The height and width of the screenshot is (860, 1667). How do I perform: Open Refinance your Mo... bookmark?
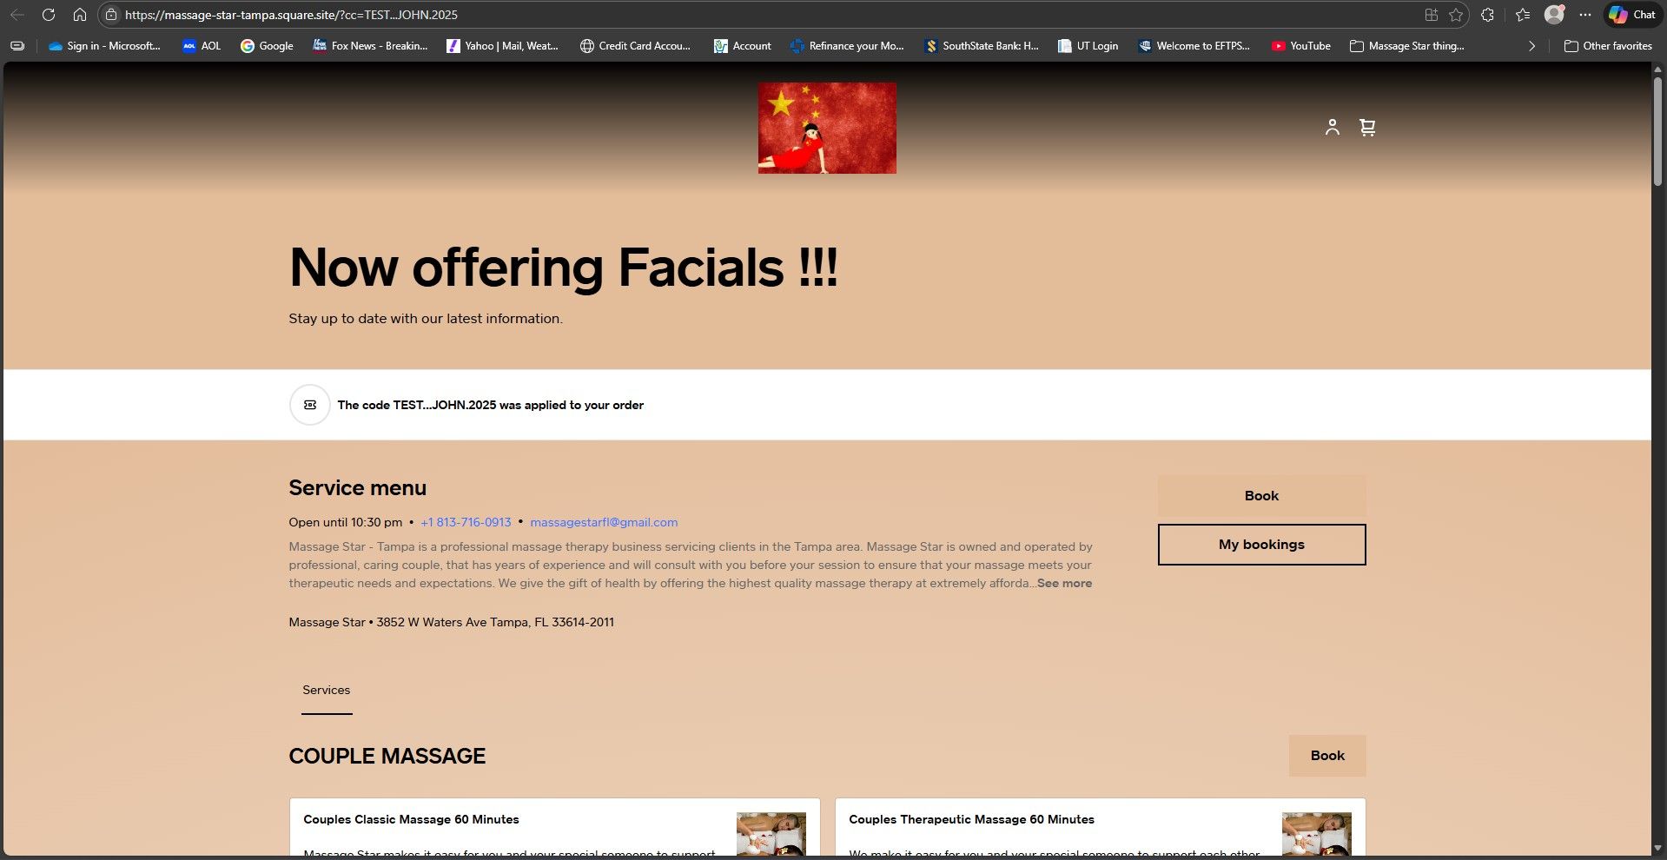[847, 46]
